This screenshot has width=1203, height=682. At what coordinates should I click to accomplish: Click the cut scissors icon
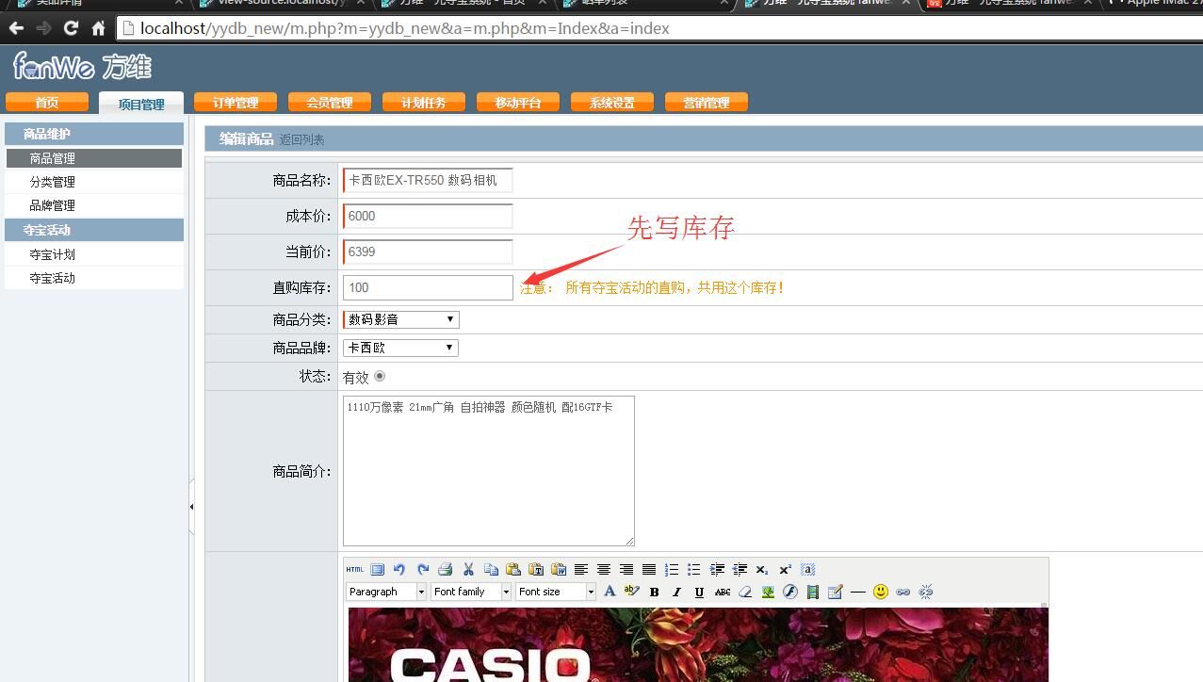pyautogui.click(x=468, y=569)
